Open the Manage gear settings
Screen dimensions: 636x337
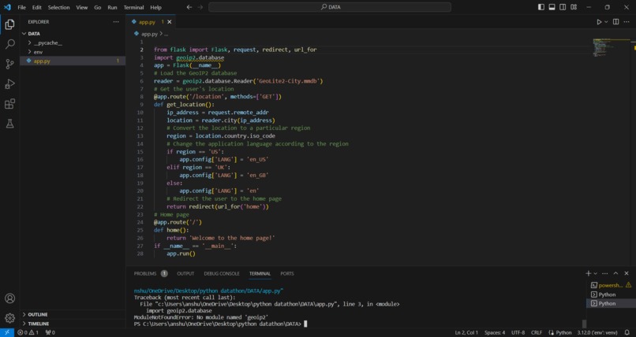pyautogui.click(x=9, y=318)
